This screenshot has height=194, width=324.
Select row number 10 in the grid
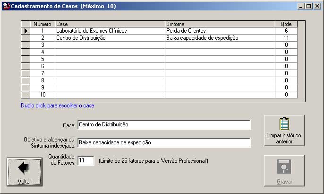coord(43,95)
